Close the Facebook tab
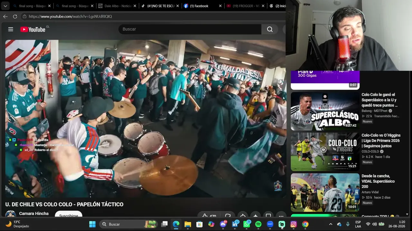The height and width of the screenshot is (231, 412). tap(220, 6)
